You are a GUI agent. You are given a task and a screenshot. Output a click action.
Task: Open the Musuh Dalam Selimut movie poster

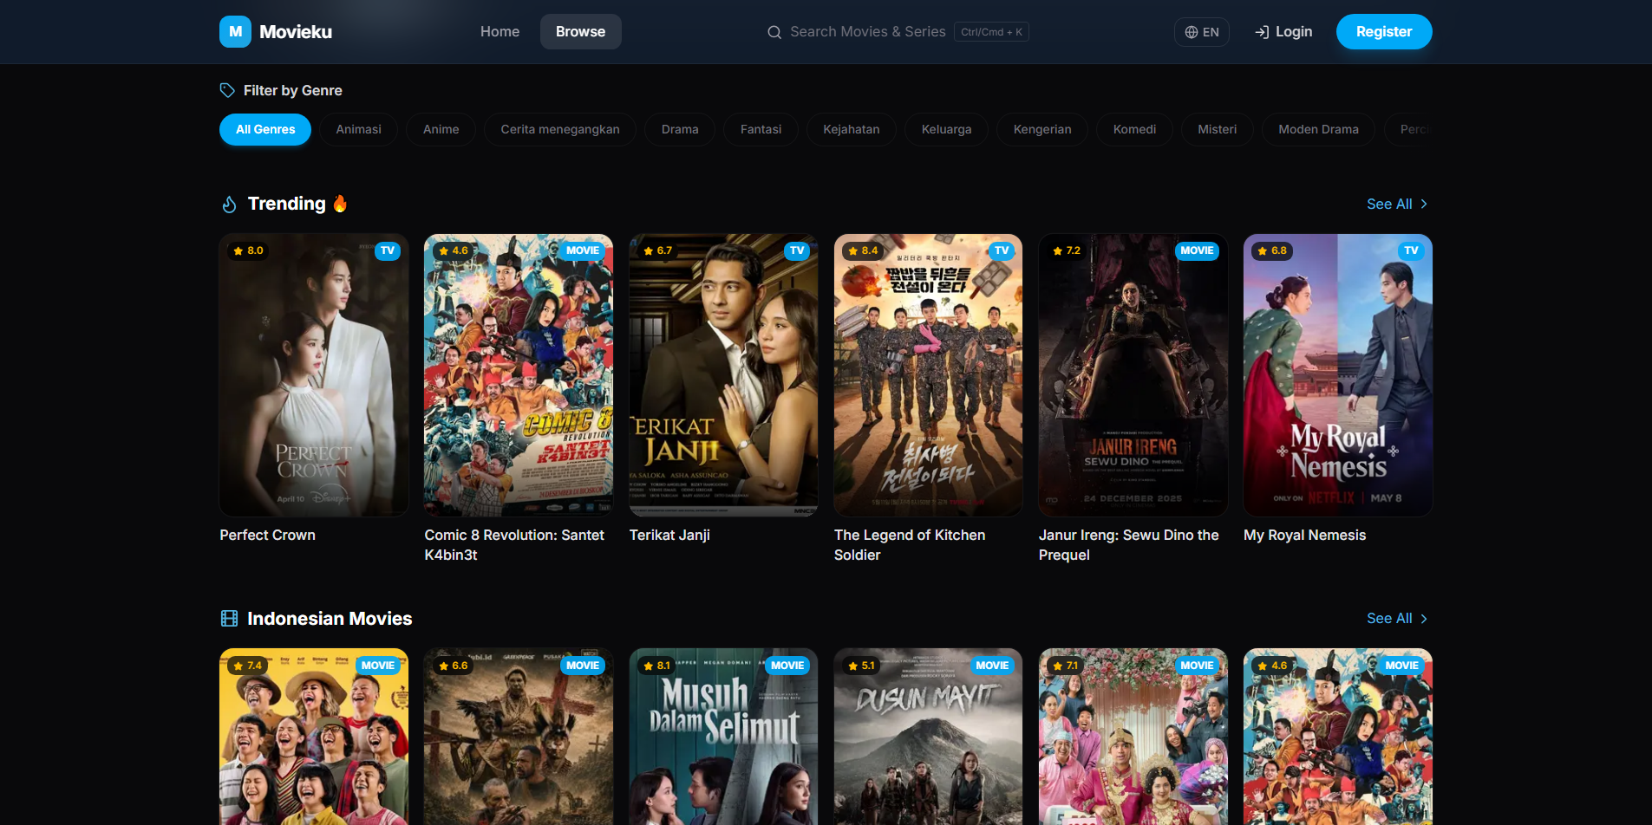tap(723, 737)
